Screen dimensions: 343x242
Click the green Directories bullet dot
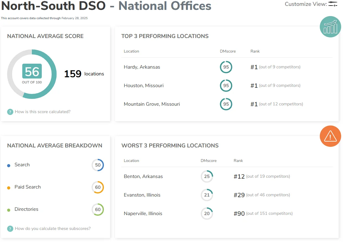click(9, 210)
